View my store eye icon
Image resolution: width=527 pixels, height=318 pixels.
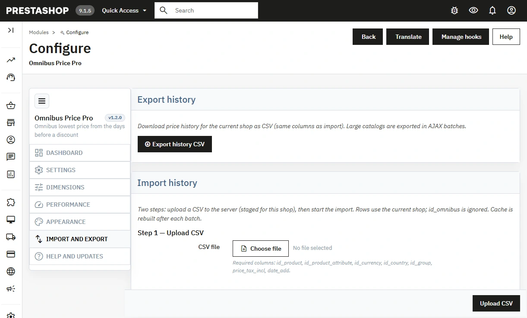(473, 10)
